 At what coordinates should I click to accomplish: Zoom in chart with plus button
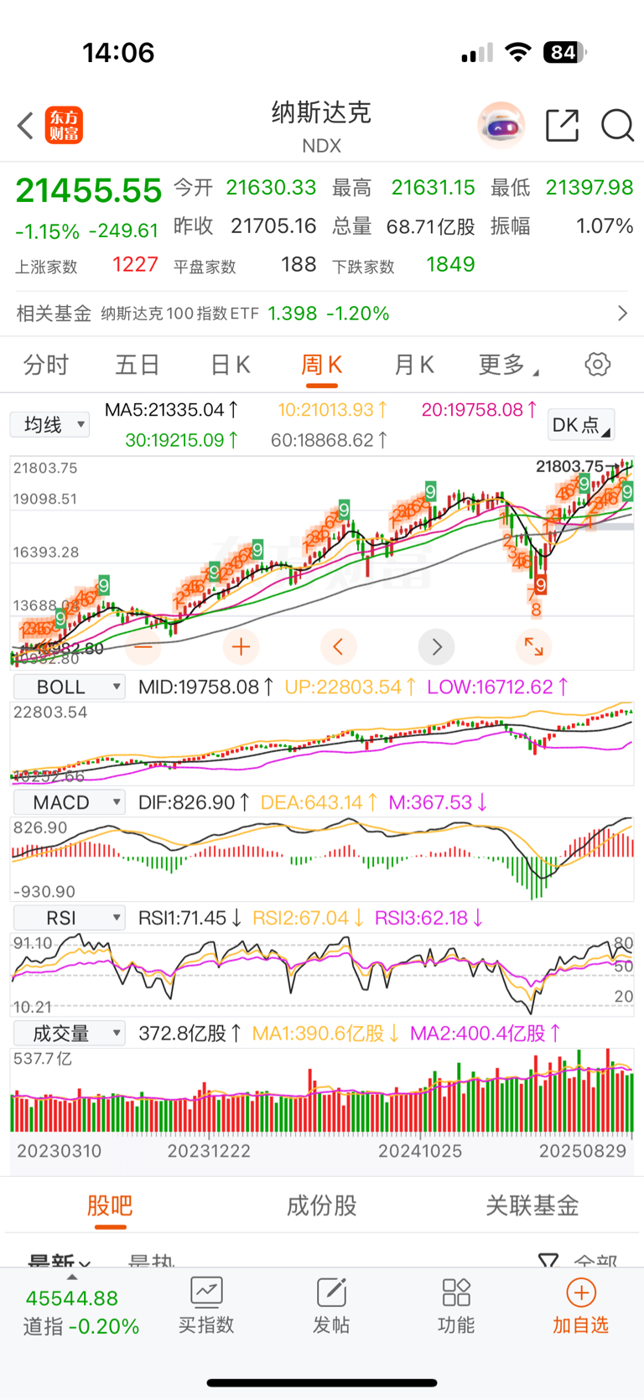(x=241, y=646)
